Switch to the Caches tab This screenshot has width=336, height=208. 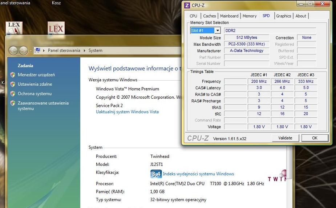click(209, 16)
